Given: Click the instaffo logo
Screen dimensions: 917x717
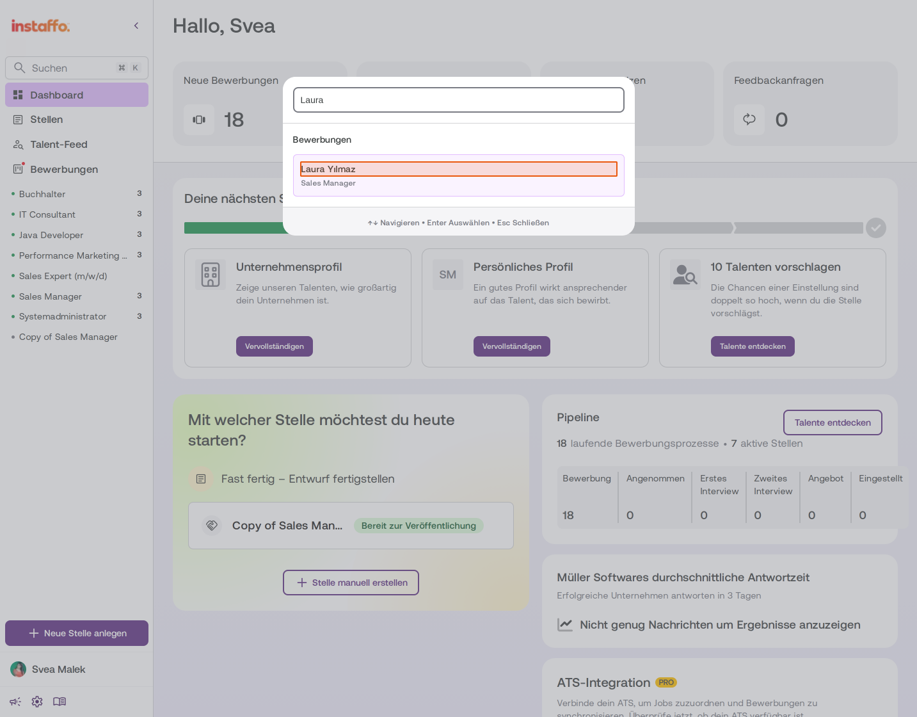Looking at the screenshot, I should 40,26.
